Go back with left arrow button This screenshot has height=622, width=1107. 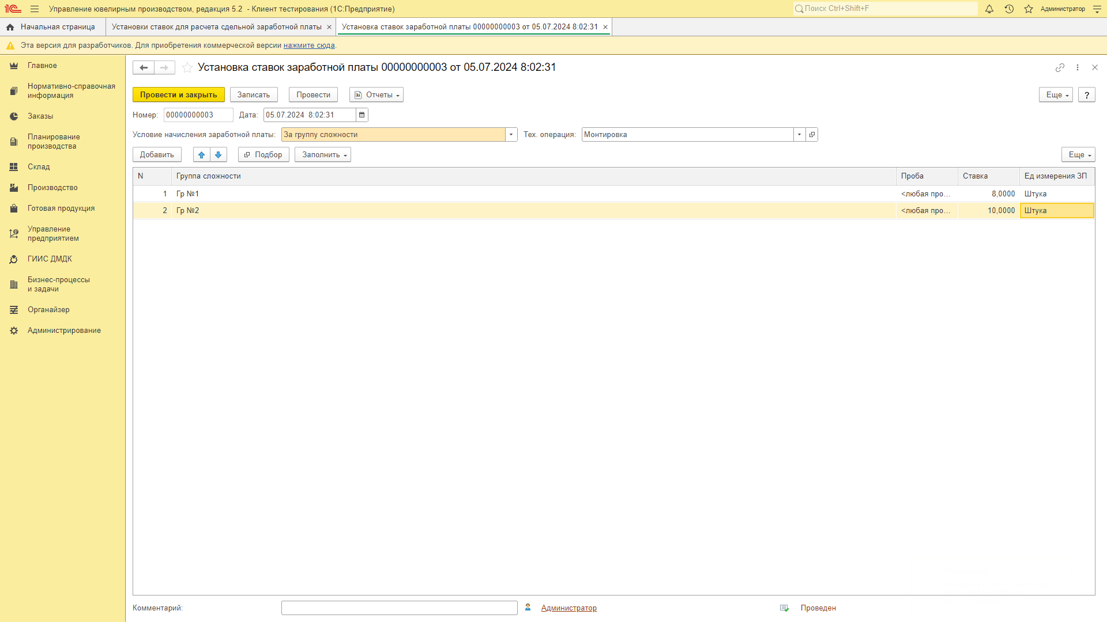(x=144, y=68)
